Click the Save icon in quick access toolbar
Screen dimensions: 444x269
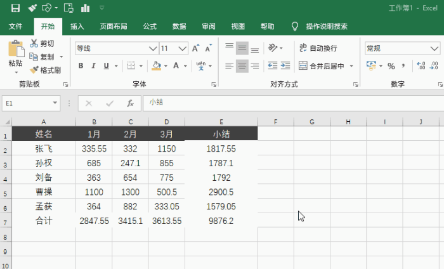[x=15, y=8]
